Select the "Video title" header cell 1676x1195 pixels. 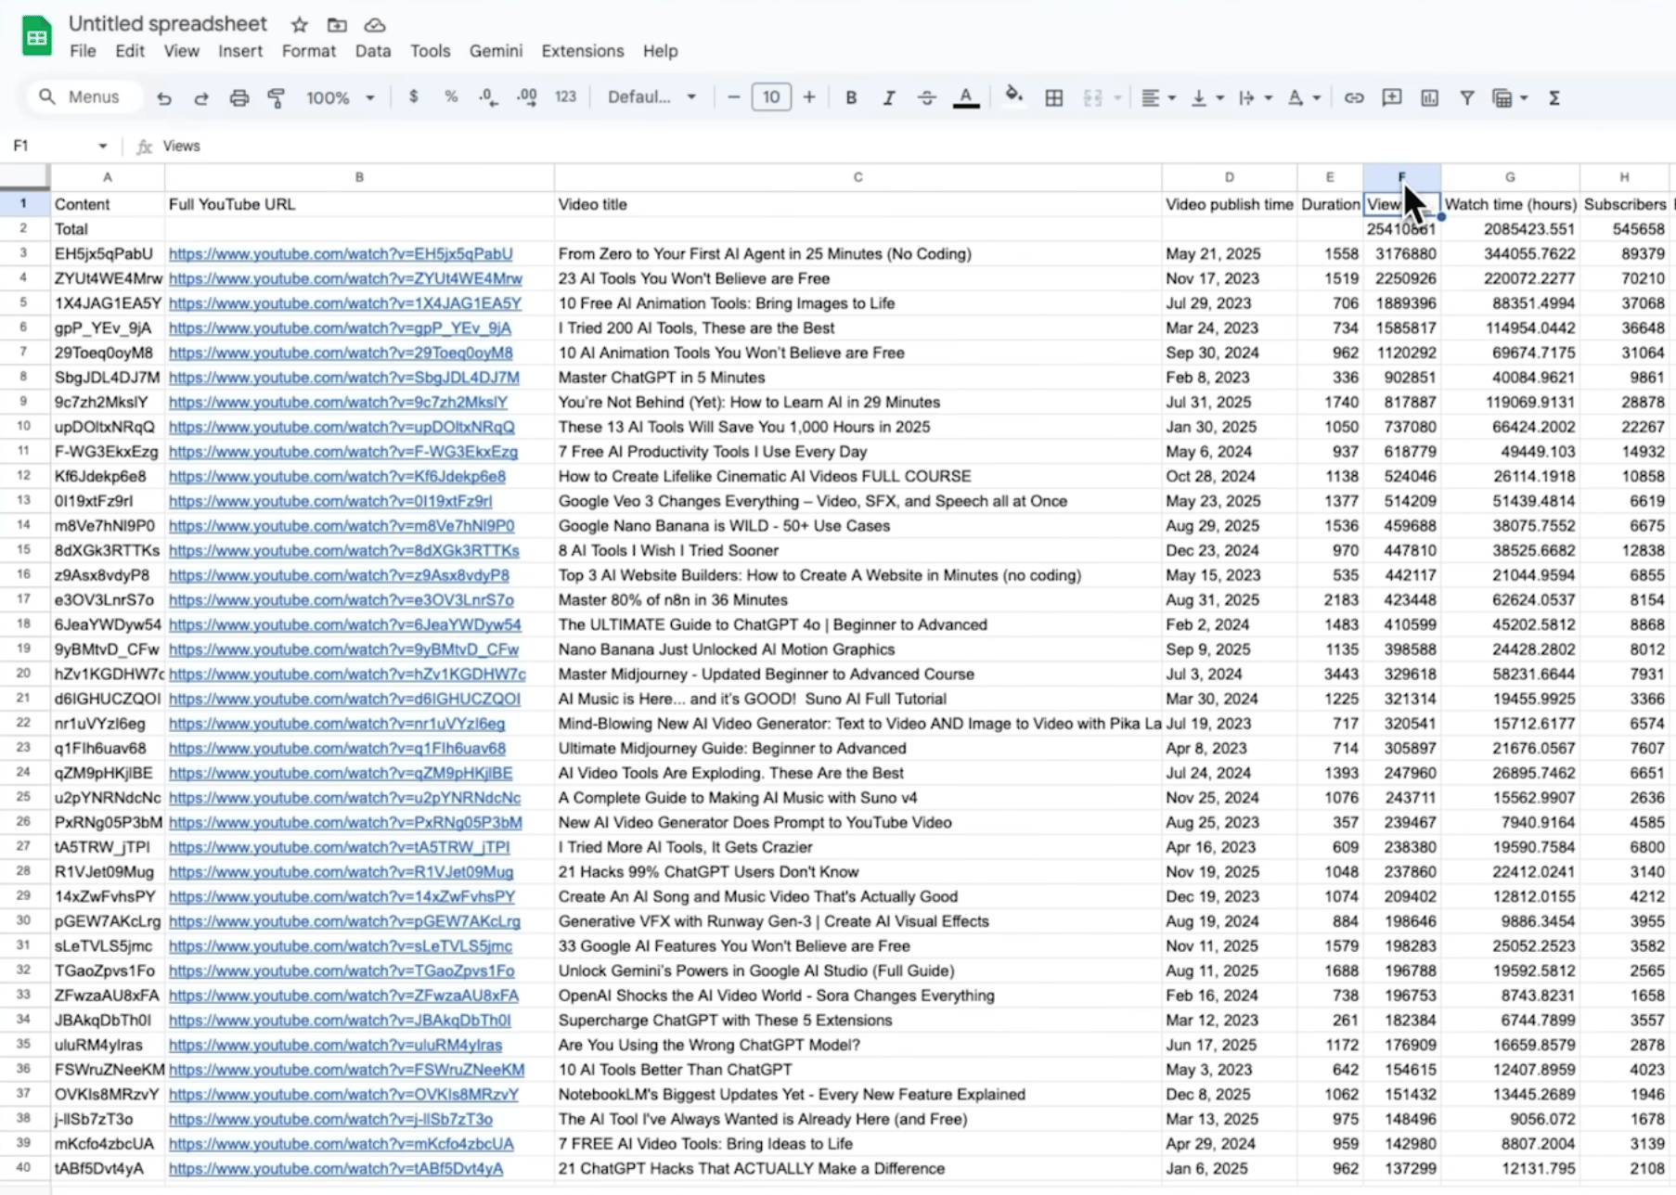[858, 204]
